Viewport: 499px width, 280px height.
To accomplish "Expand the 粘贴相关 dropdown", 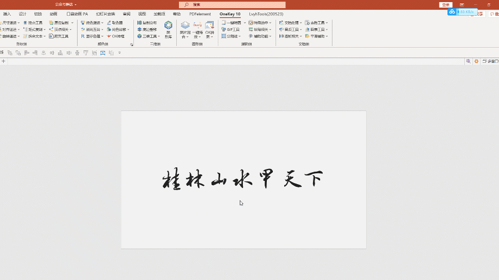I will 270,30.
